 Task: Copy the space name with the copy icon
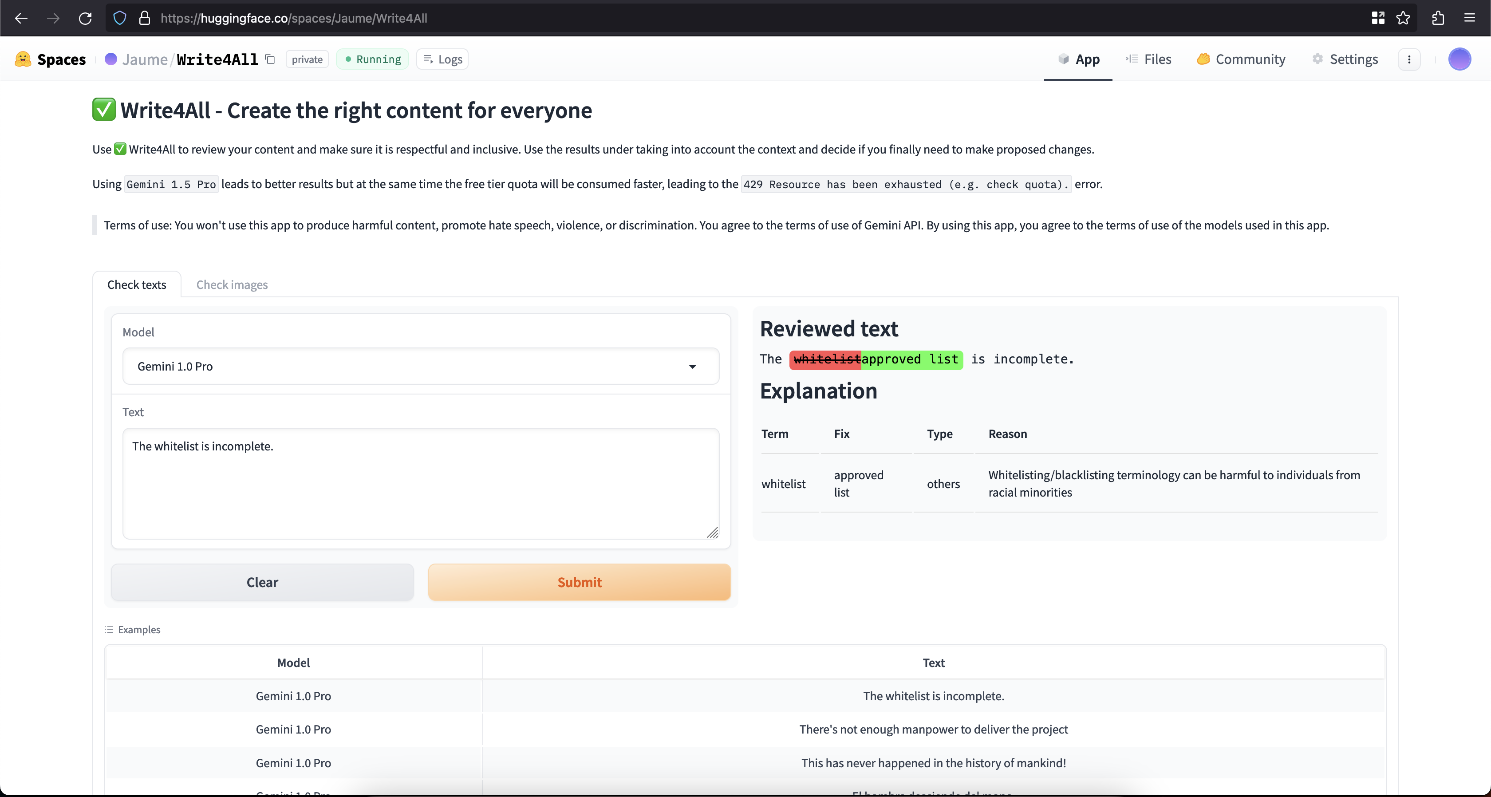click(x=270, y=59)
